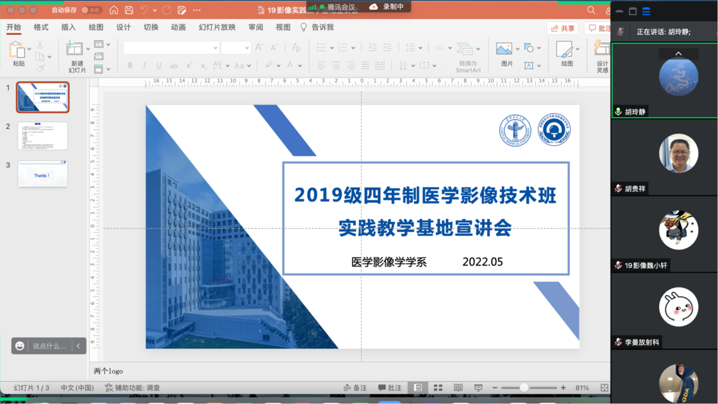Click the New Slide (新建幻灯片) icon
The width and height of the screenshot is (718, 404).
pyautogui.click(x=75, y=49)
